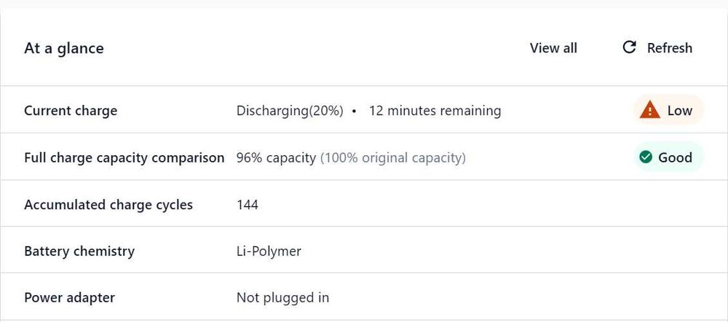Select the Not plugged in text
Image resolution: width=728 pixels, height=322 pixels.
pos(282,298)
